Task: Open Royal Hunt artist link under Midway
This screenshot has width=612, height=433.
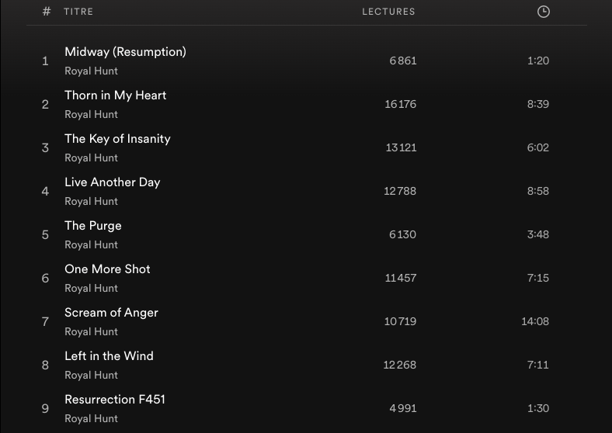Action: [91, 71]
